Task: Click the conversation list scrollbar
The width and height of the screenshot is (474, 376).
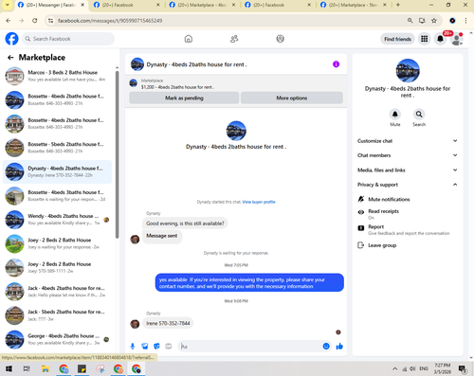Action: click(118, 154)
